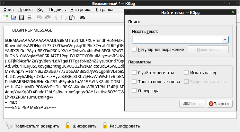Redo the last undone edit
This screenshot has height=132, width=240.
(48, 18)
